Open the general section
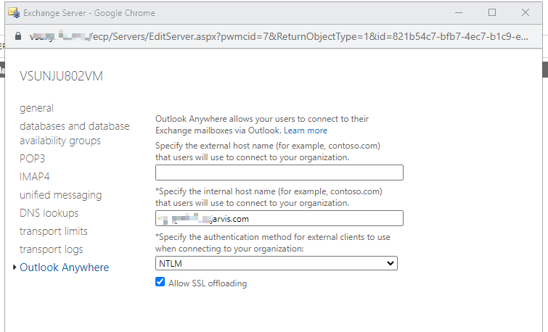Image resolution: width=548 pixels, height=332 pixels. point(36,108)
